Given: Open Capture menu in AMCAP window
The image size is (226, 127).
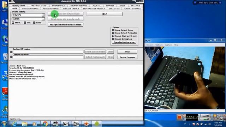Looking at the screenshot, I should coord(168,45).
